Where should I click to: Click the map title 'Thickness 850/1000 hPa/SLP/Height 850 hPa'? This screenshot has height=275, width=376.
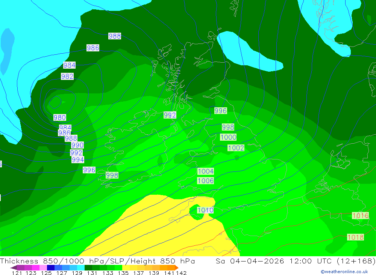(97, 261)
